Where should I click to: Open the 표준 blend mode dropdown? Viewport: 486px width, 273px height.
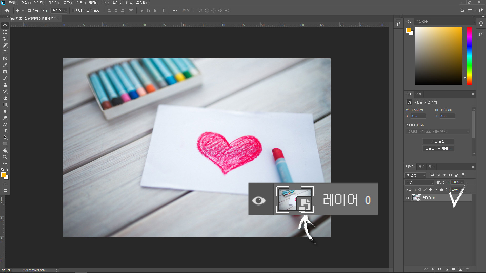420,183
